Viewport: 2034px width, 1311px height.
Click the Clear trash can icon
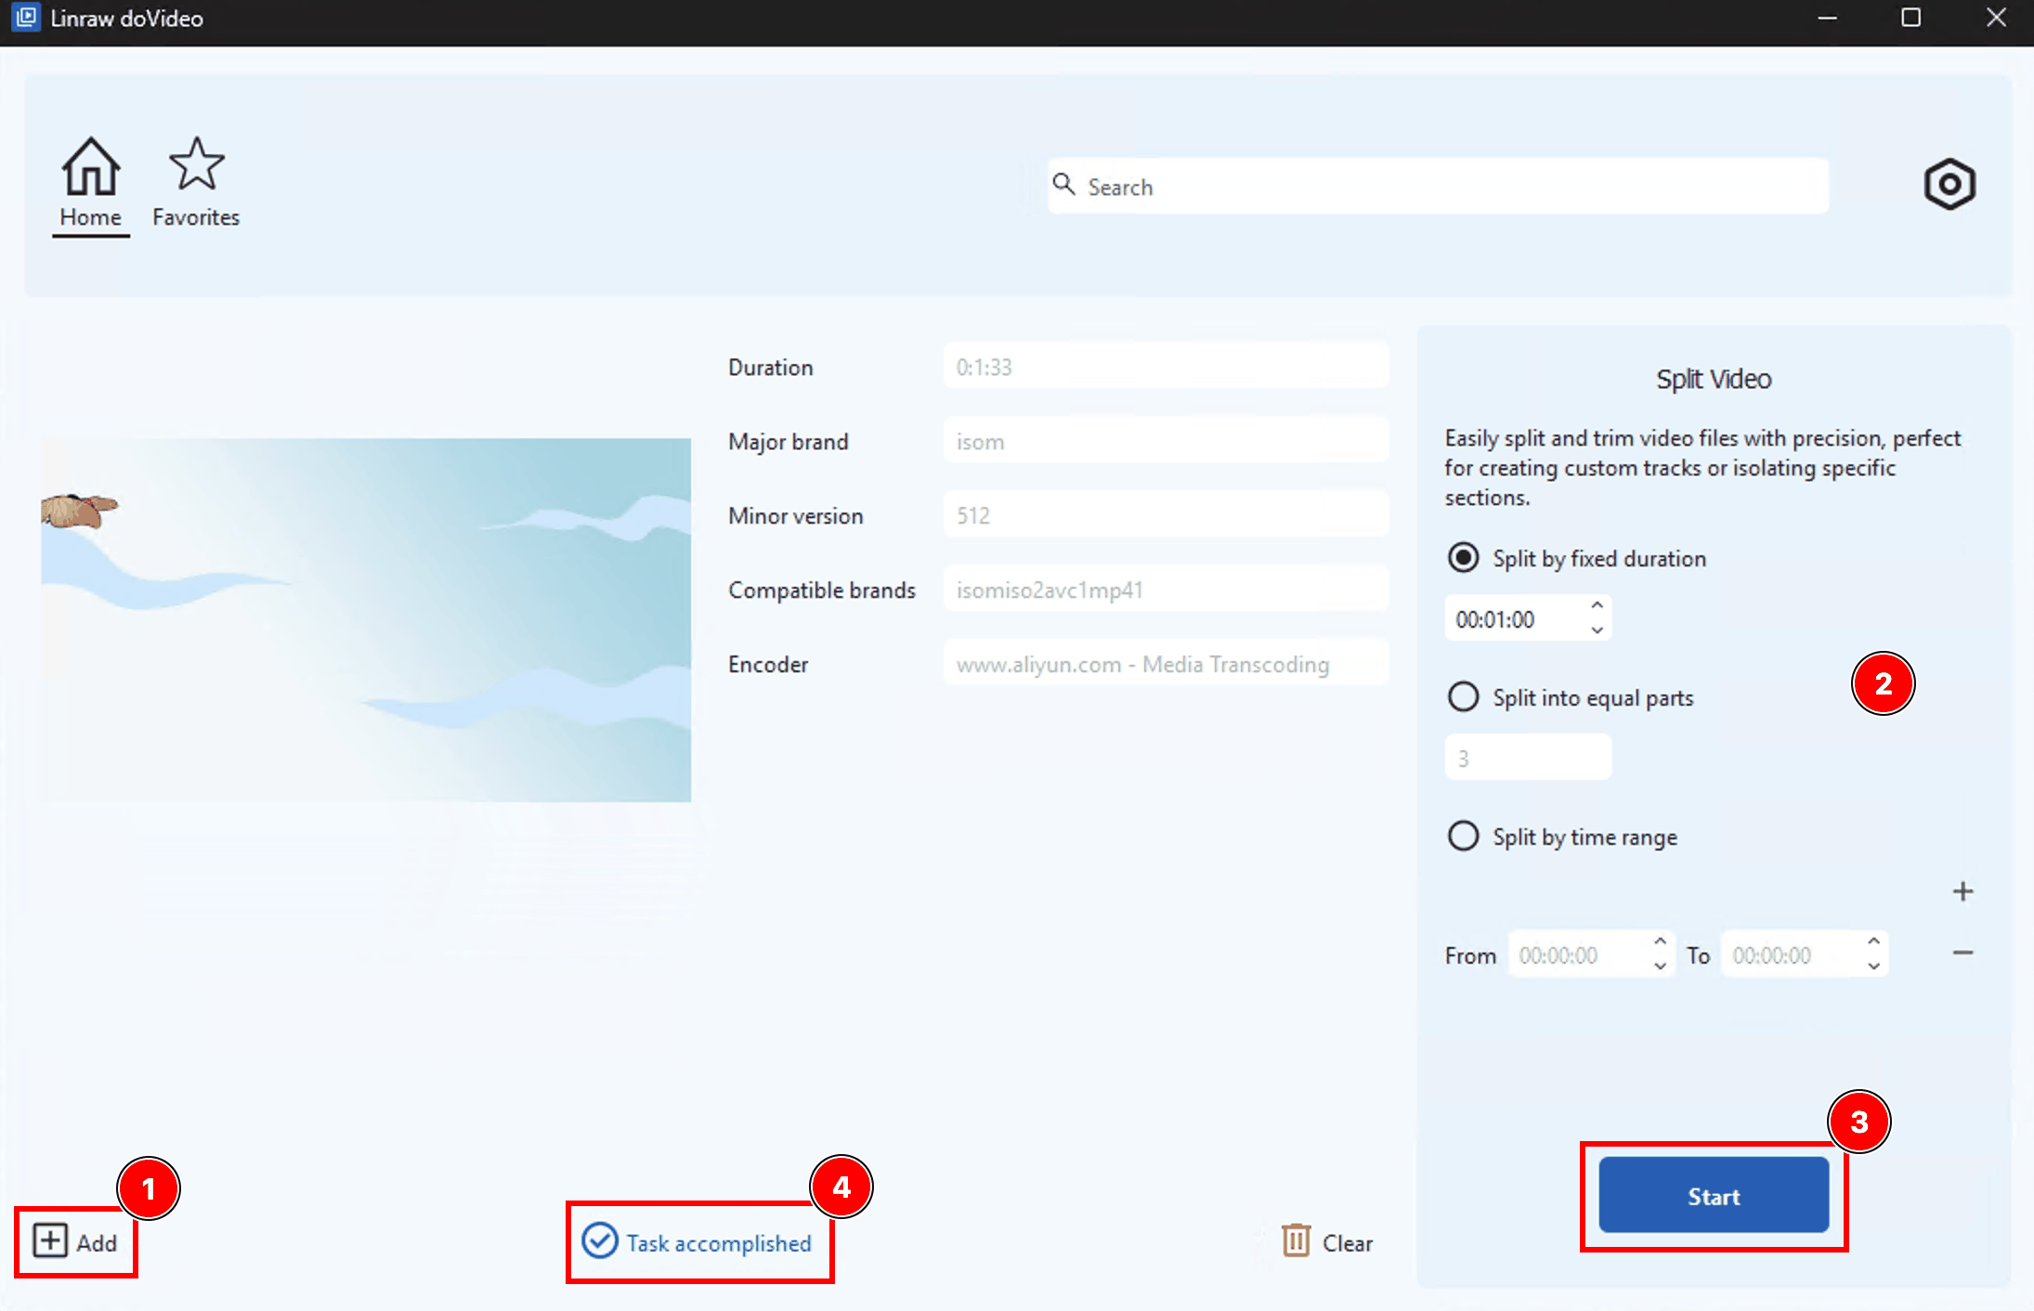point(1296,1240)
